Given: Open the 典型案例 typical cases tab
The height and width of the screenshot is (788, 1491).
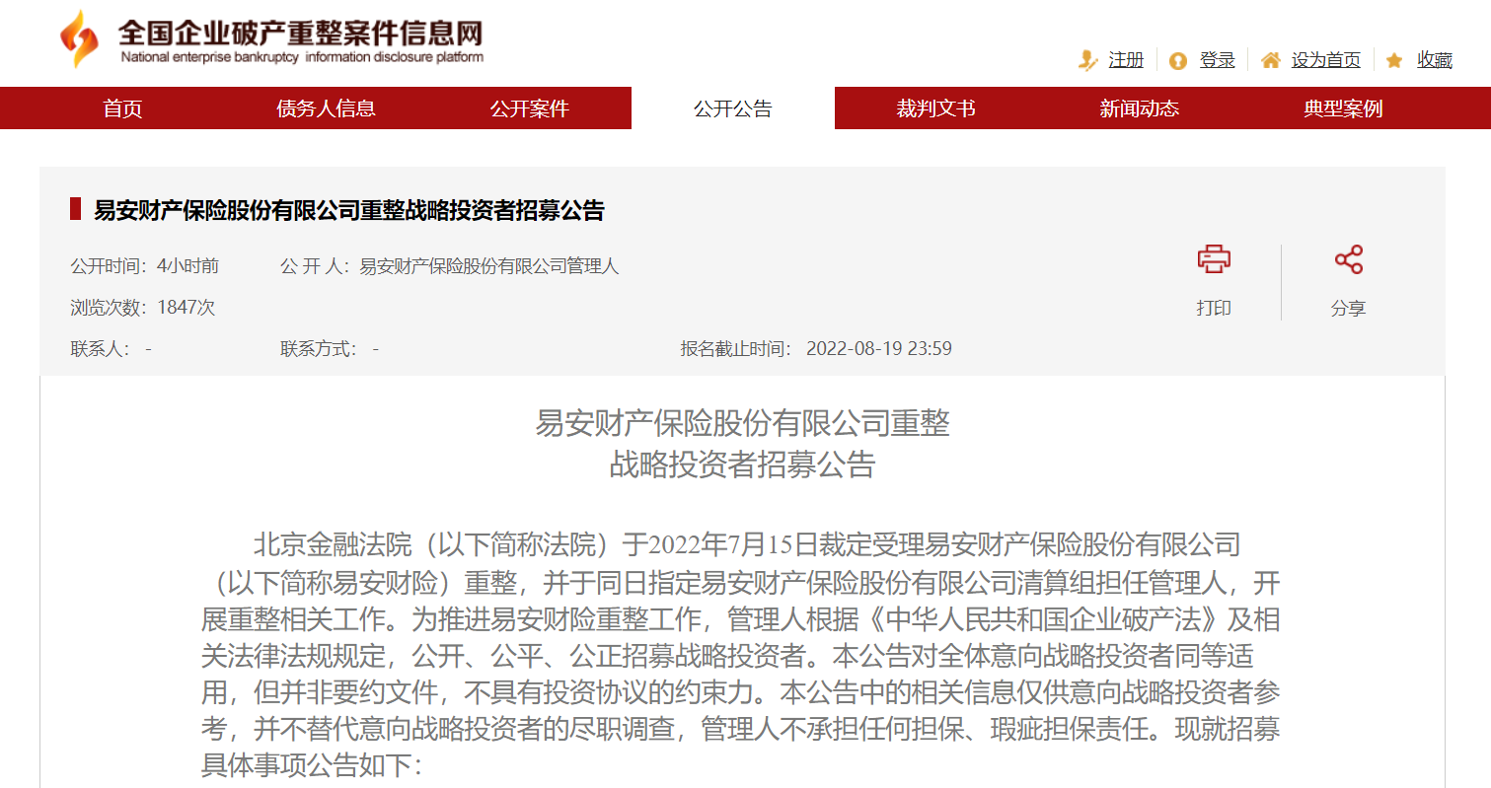Looking at the screenshot, I should (x=1343, y=108).
